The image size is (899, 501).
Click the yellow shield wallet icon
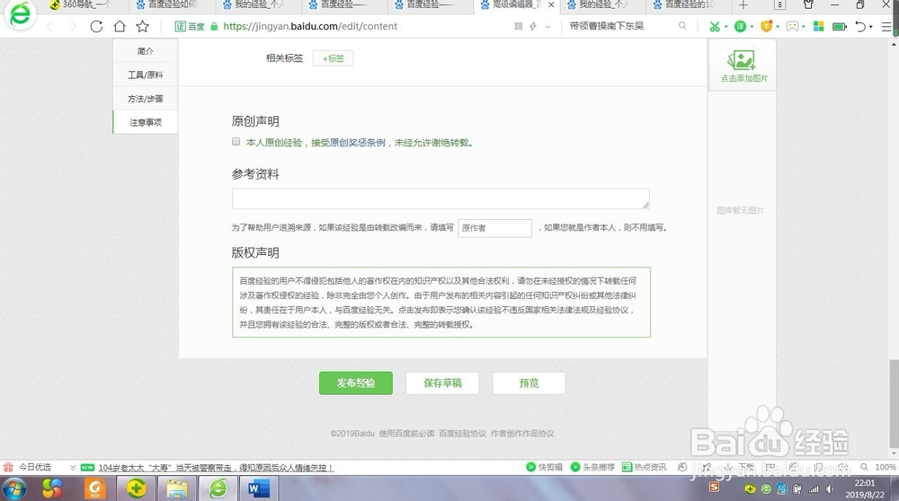[766, 26]
